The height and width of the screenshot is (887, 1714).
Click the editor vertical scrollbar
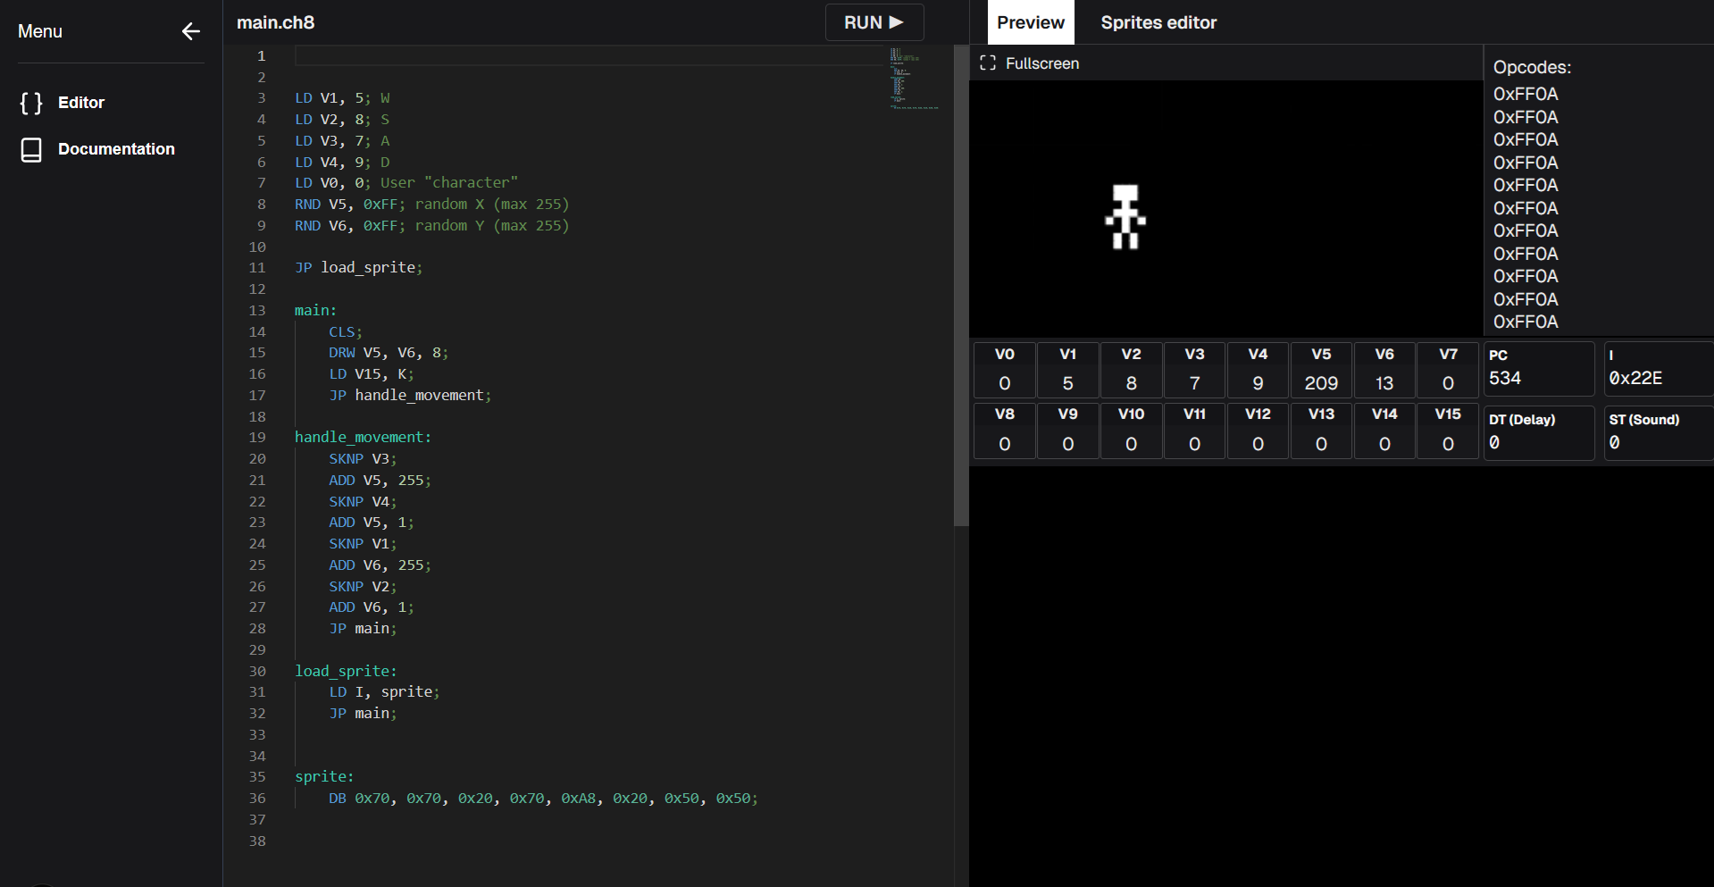[961, 286]
